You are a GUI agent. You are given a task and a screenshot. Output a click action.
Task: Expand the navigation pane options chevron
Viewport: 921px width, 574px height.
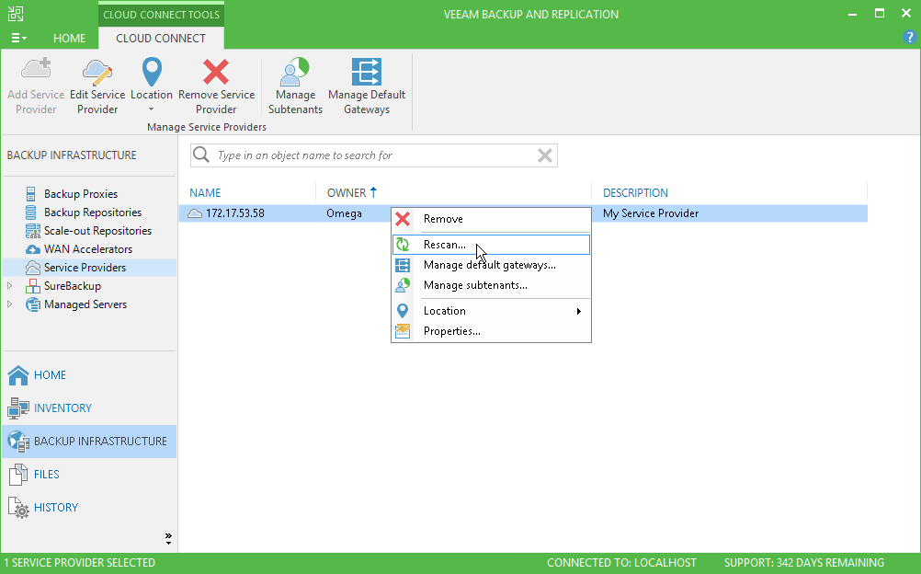[x=168, y=539]
